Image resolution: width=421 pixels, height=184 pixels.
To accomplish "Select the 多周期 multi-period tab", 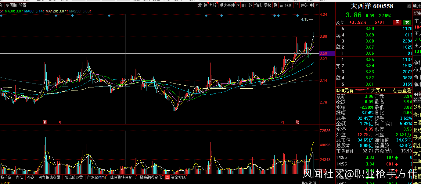I will [11, 5].
